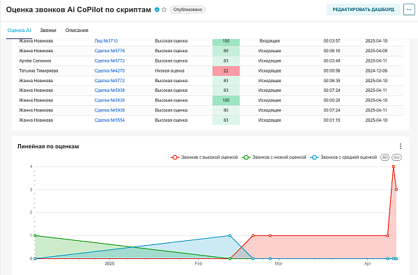Open the Сделка №5838 link

point(109,100)
